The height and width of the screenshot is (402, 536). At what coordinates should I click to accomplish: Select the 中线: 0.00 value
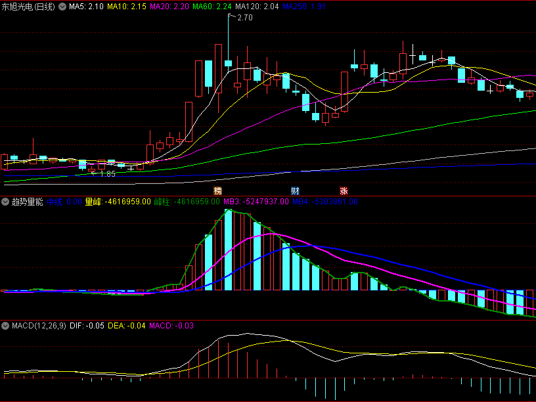[64, 202]
